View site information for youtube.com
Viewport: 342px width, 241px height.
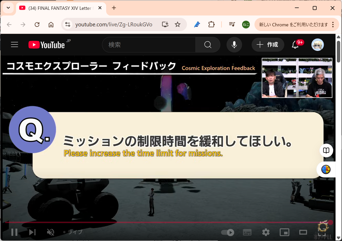pos(68,25)
